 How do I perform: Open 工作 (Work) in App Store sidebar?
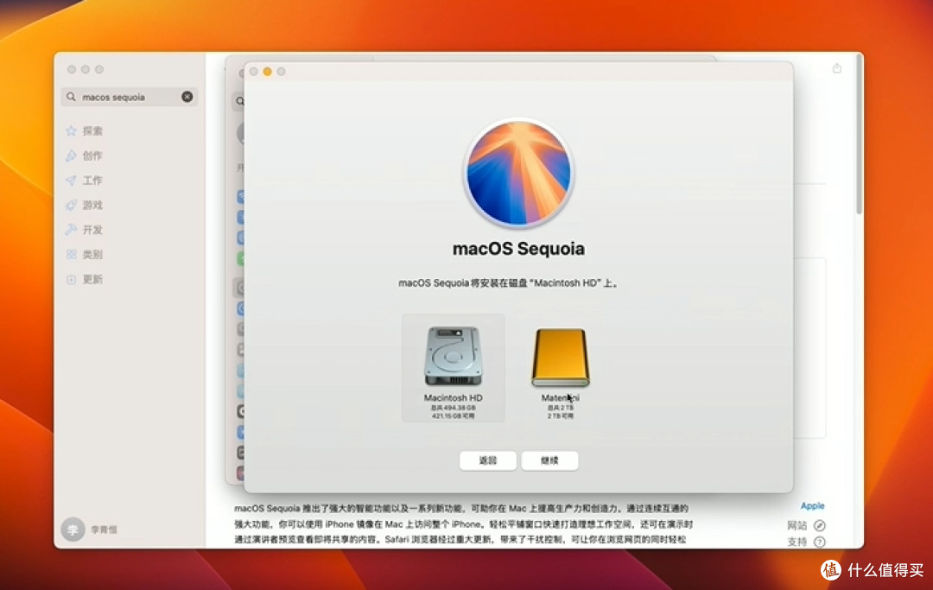tap(92, 181)
